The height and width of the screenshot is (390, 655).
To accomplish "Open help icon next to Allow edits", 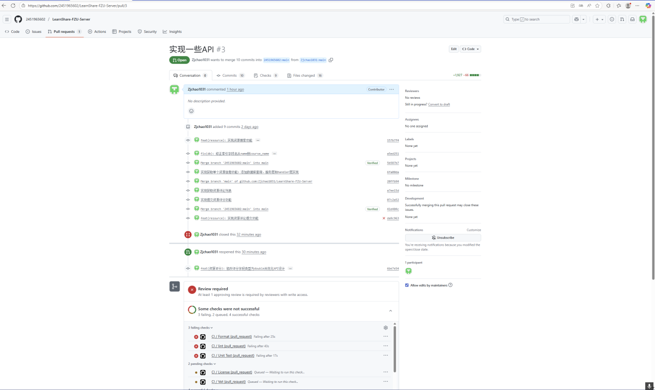I will point(450,285).
